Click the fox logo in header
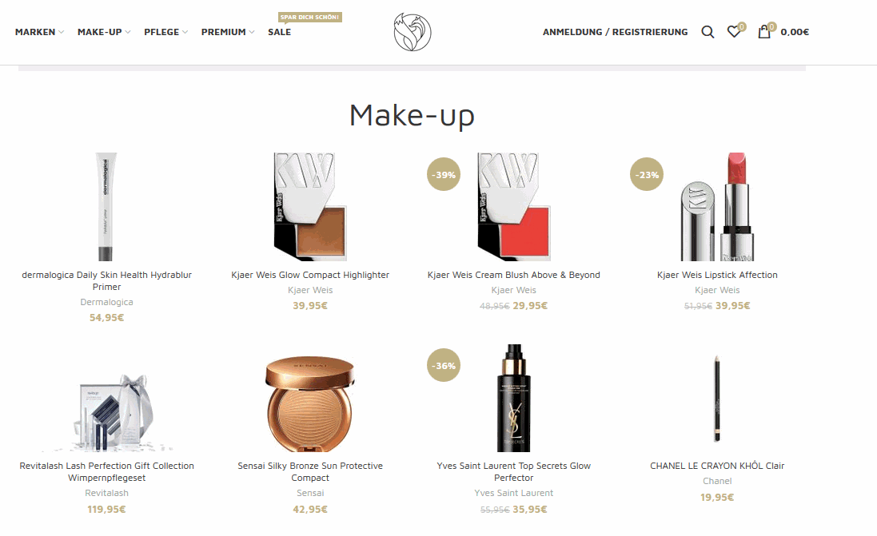Image resolution: width=877 pixels, height=536 pixels. click(x=413, y=33)
